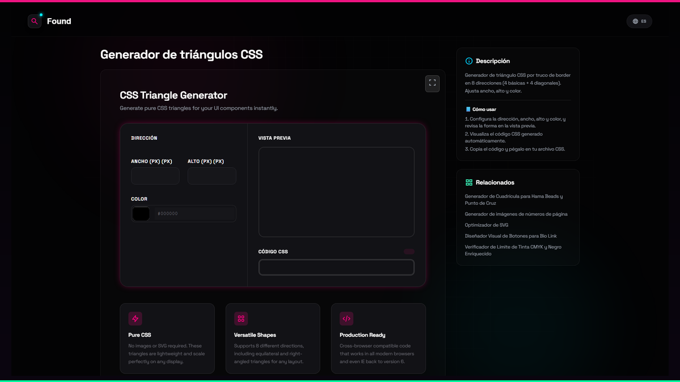
Task: Open Diseñador Visual de Botones para Bio Link
Action: pos(511,236)
